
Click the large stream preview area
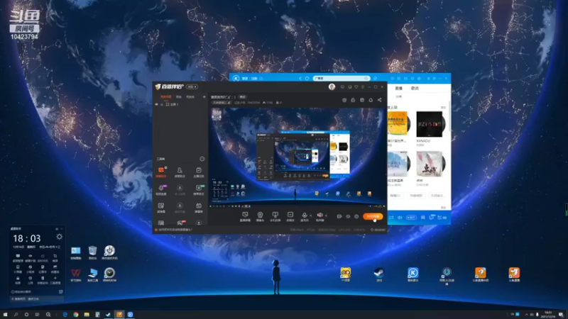tap(297, 157)
